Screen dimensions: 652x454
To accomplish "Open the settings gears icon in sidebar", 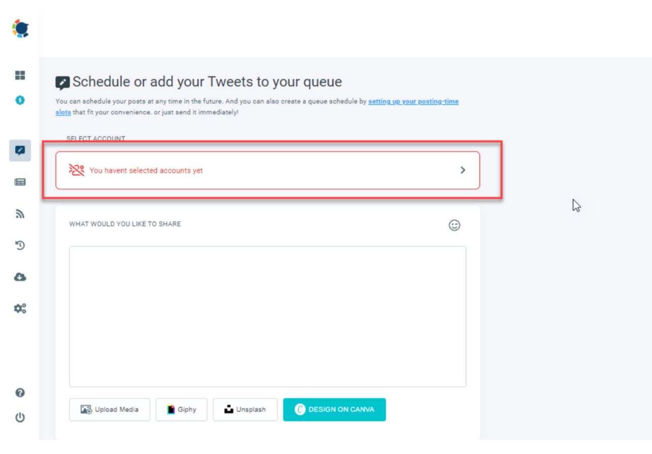I will 20,308.
